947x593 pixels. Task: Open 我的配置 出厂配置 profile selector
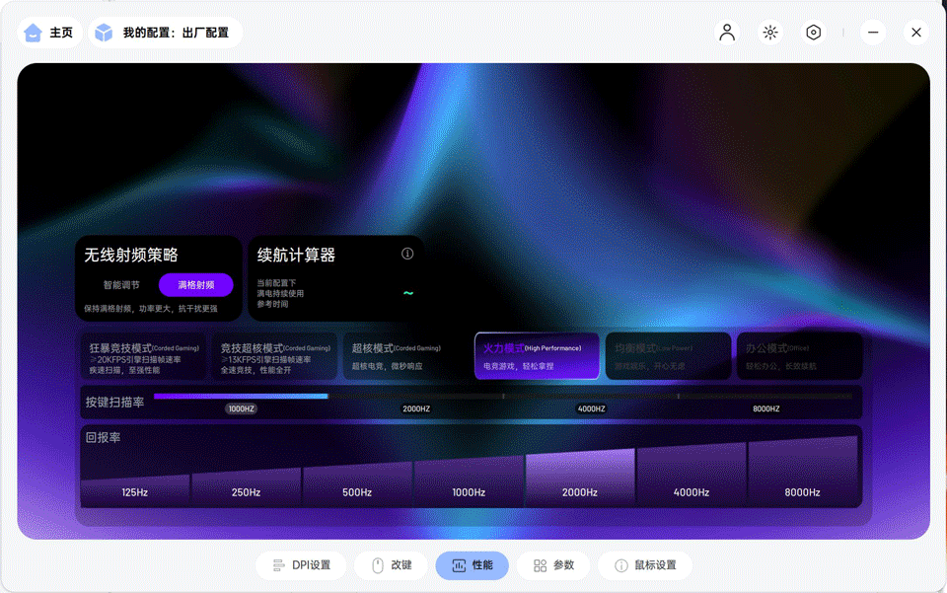click(166, 33)
